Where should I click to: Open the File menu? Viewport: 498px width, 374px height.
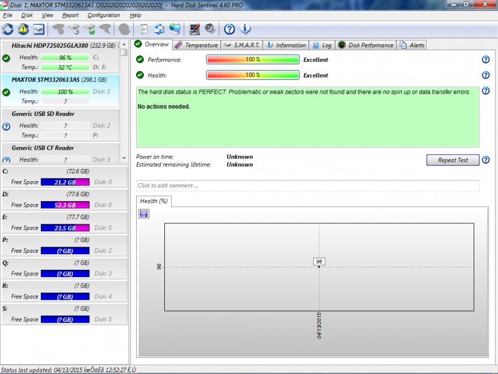(7, 16)
